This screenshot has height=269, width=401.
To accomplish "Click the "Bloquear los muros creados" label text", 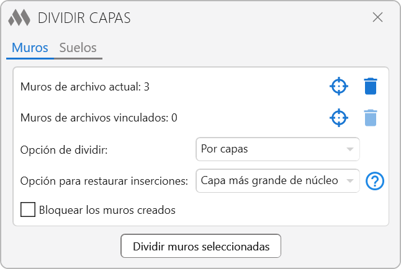I will [x=107, y=210].
